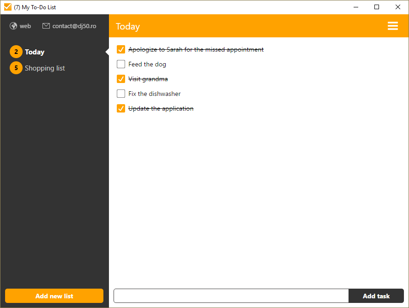Select the Today list in sidebar
This screenshot has height=308, width=409.
click(35, 52)
